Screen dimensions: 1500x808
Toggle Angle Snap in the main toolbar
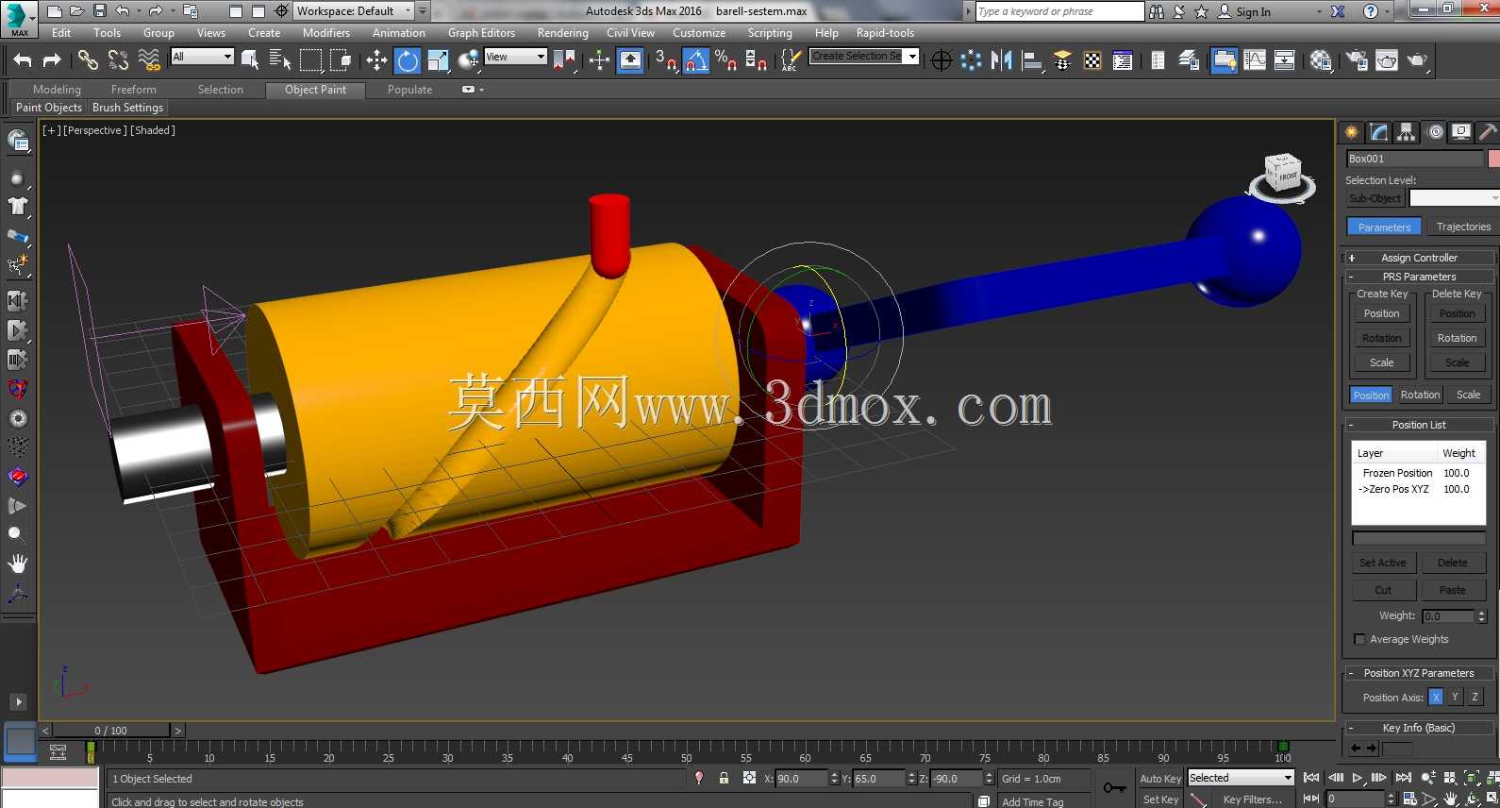click(696, 60)
